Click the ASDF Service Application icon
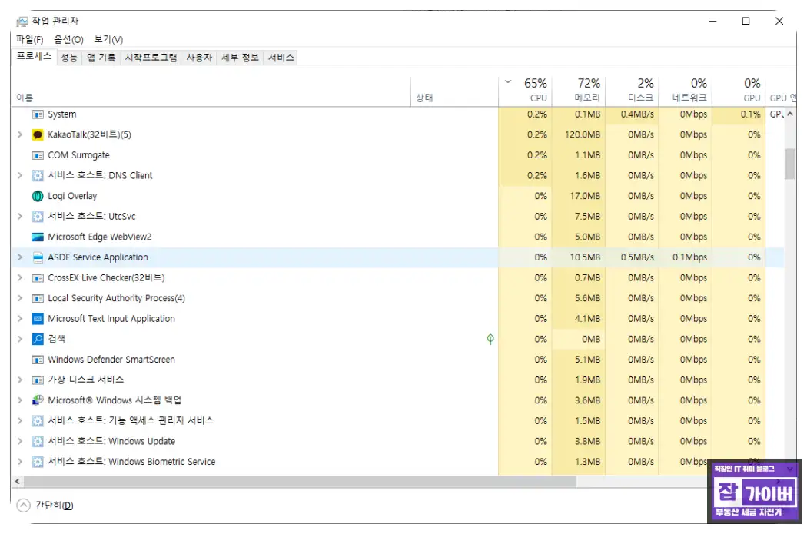This screenshot has height=534, width=807. pyautogui.click(x=38, y=257)
